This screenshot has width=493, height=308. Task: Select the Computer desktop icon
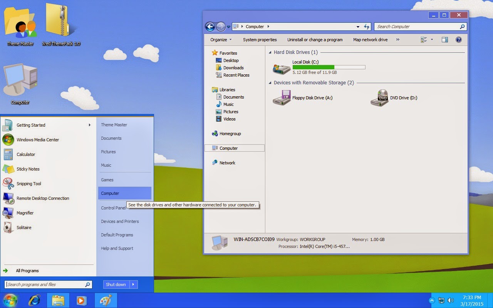point(20,84)
